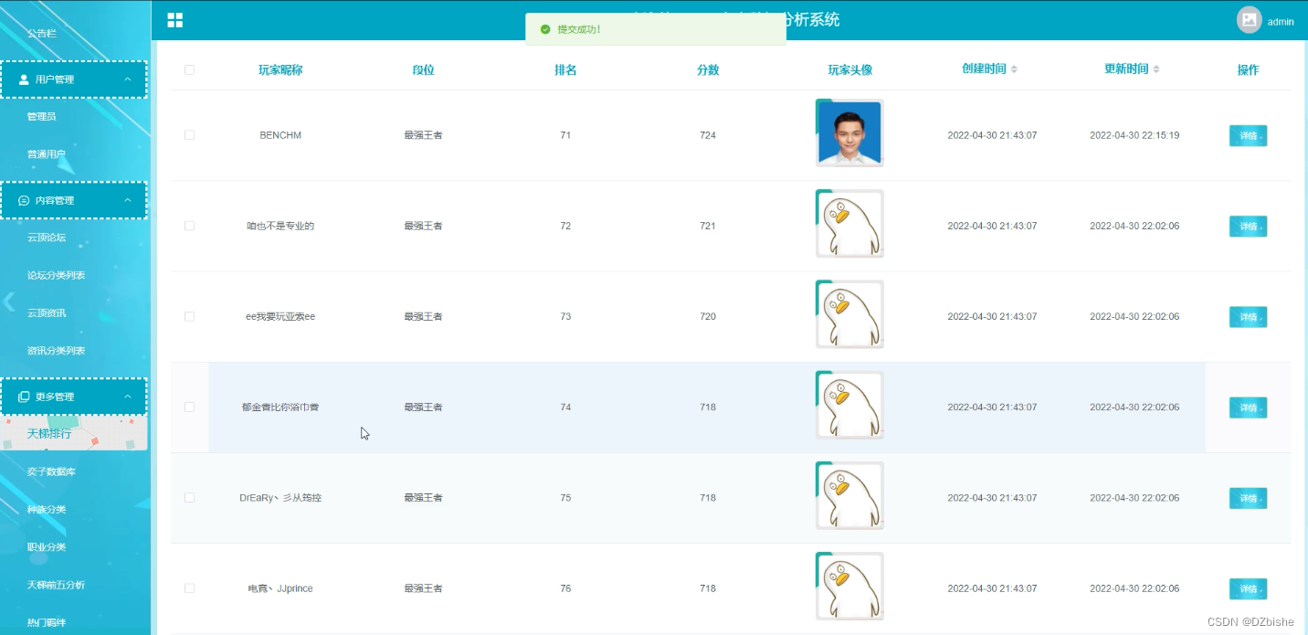
Task: Open 种族分类 menu item
Action: [x=46, y=509]
